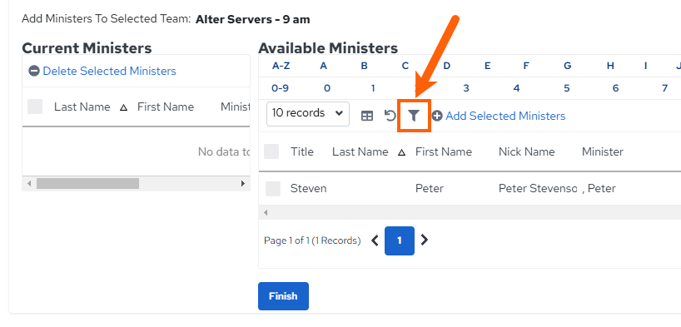The height and width of the screenshot is (327, 681).
Task: Click the Current Ministers scrollbar right arrow
Action: coord(243,184)
